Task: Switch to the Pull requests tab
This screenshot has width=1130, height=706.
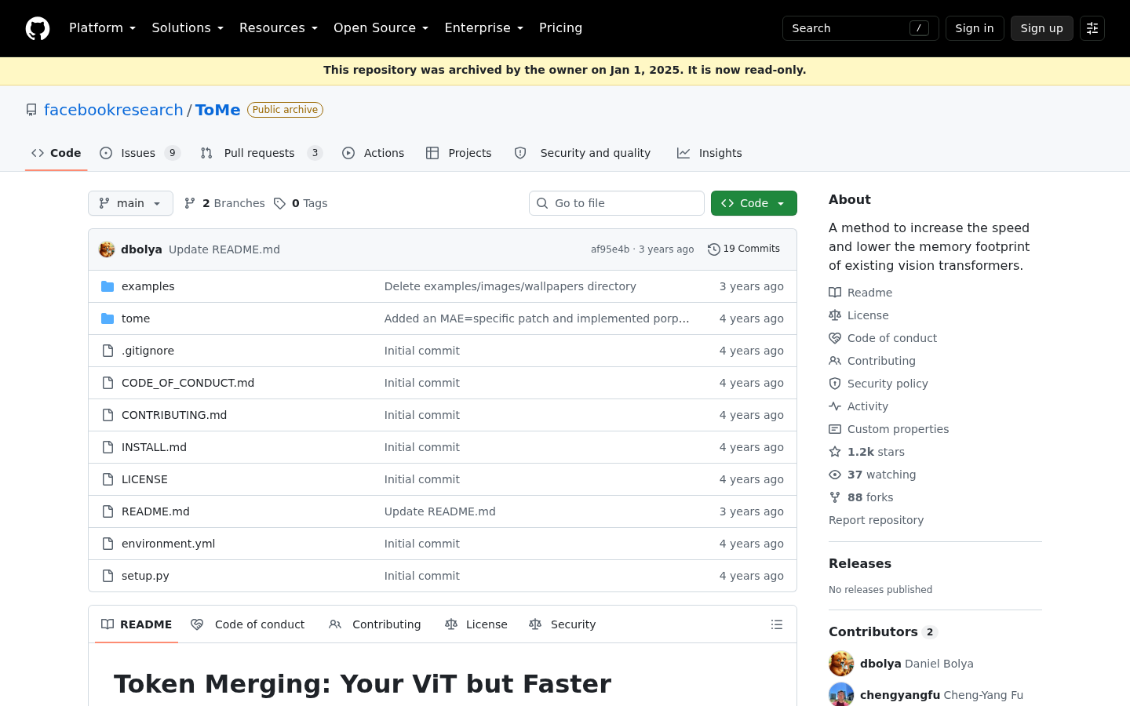Action: (261, 153)
